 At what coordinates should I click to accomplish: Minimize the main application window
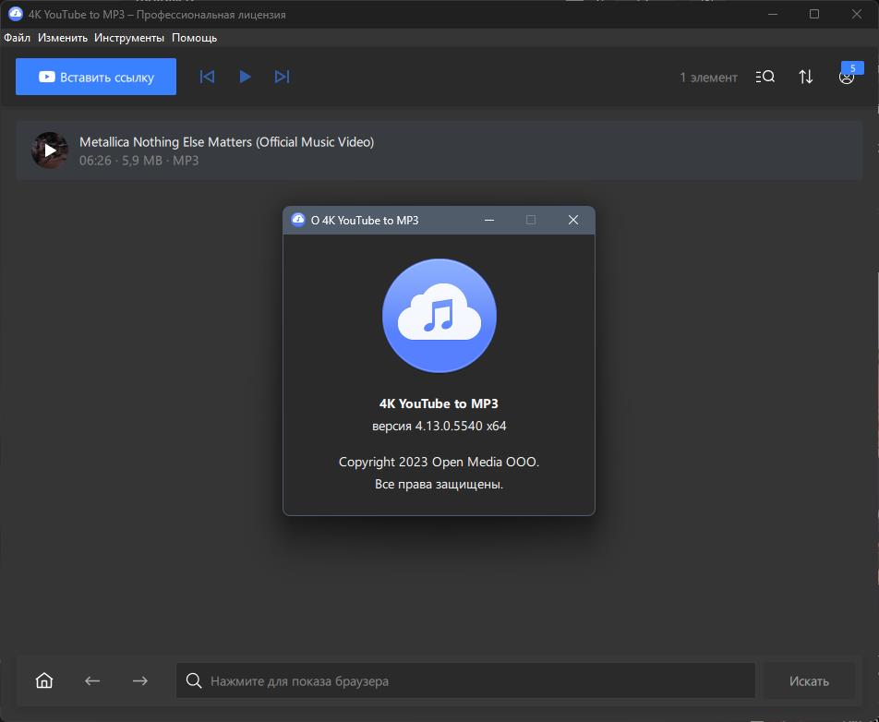[x=773, y=14]
